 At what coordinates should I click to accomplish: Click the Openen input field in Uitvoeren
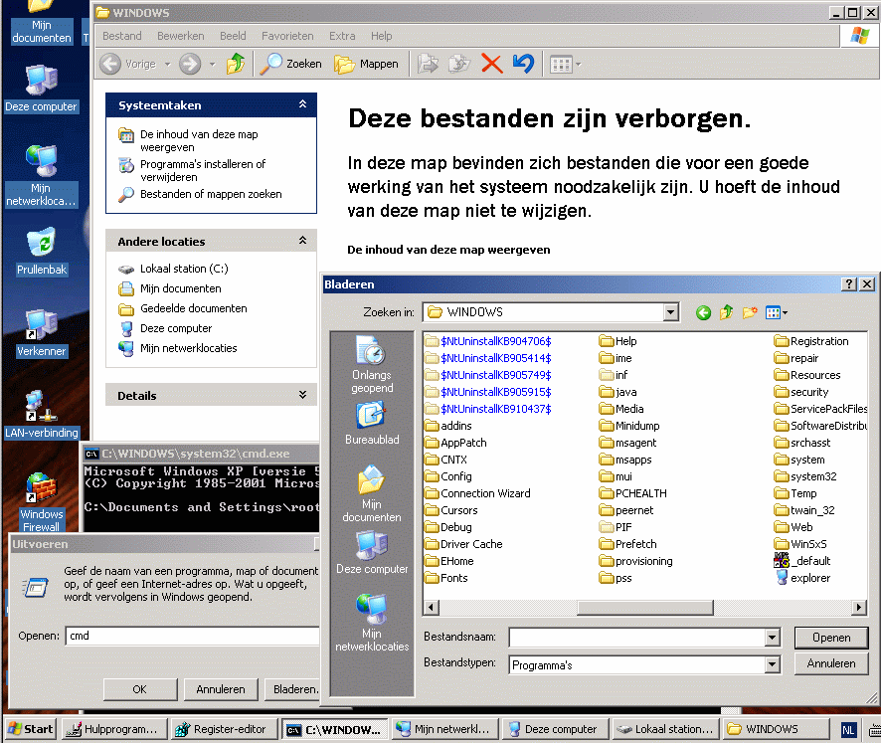click(x=192, y=636)
